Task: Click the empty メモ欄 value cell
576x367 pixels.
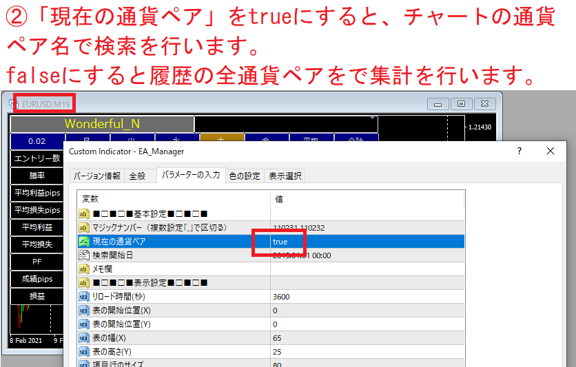Action: (x=367, y=269)
